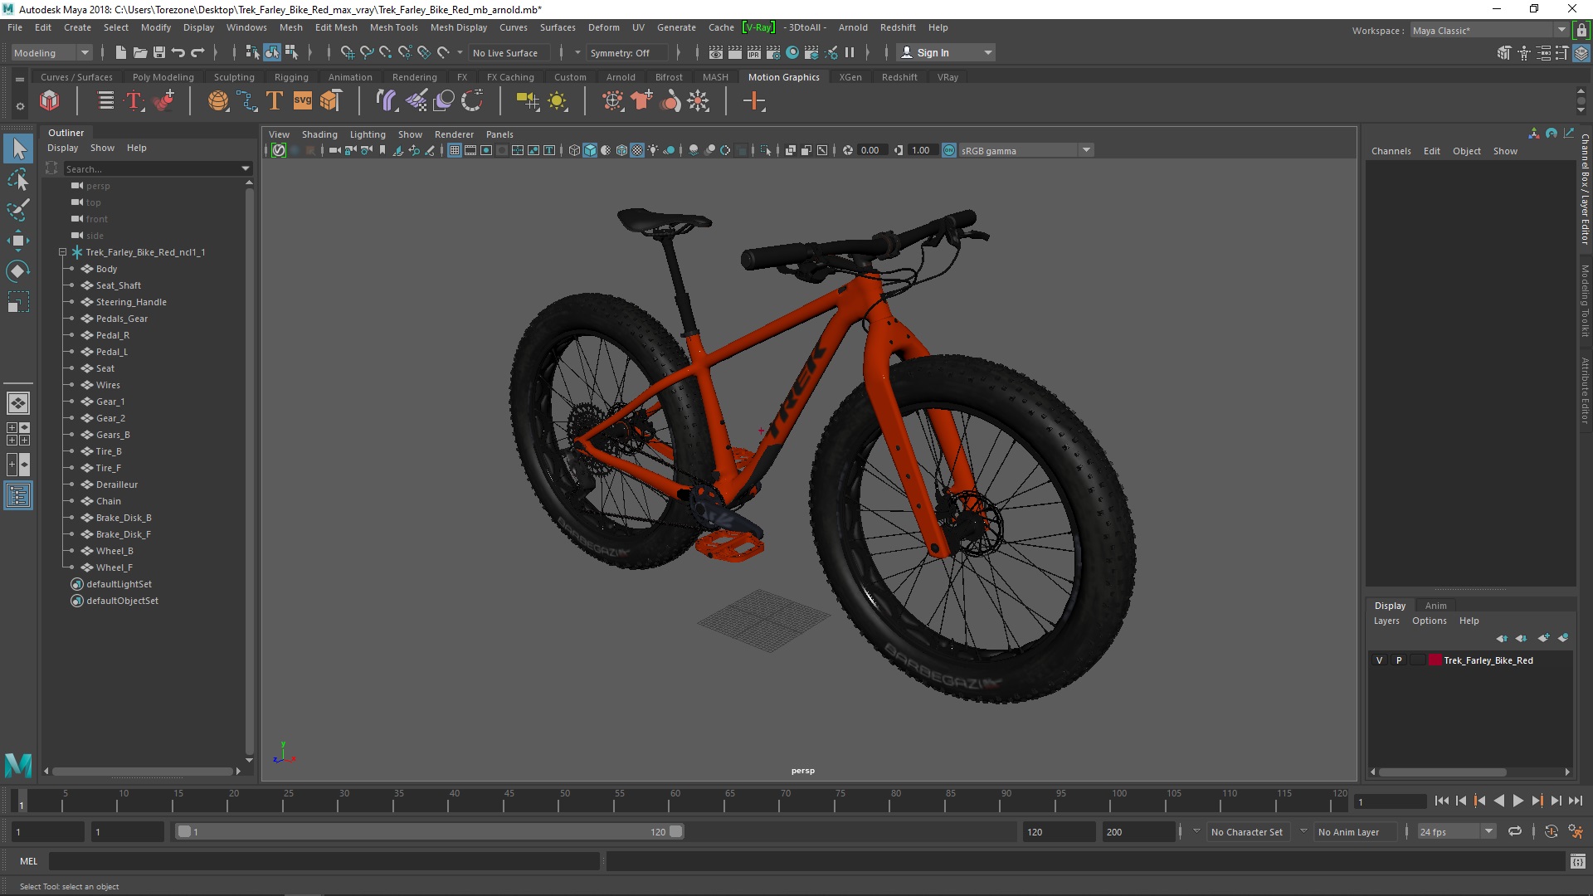This screenshot has width=1593, height=896.
Task: Click the Save scene icon
Action: click(x=159, y=52)
